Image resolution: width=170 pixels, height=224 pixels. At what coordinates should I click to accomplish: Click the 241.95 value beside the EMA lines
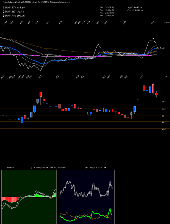[x=160, y=48]
